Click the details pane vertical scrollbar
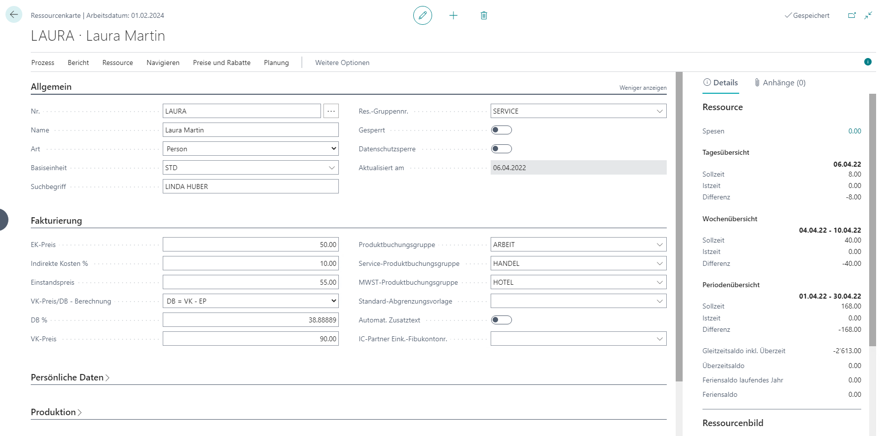 pos(873,220)
